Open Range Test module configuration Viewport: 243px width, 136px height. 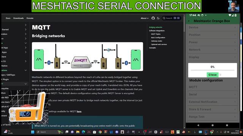pos(213,117)
